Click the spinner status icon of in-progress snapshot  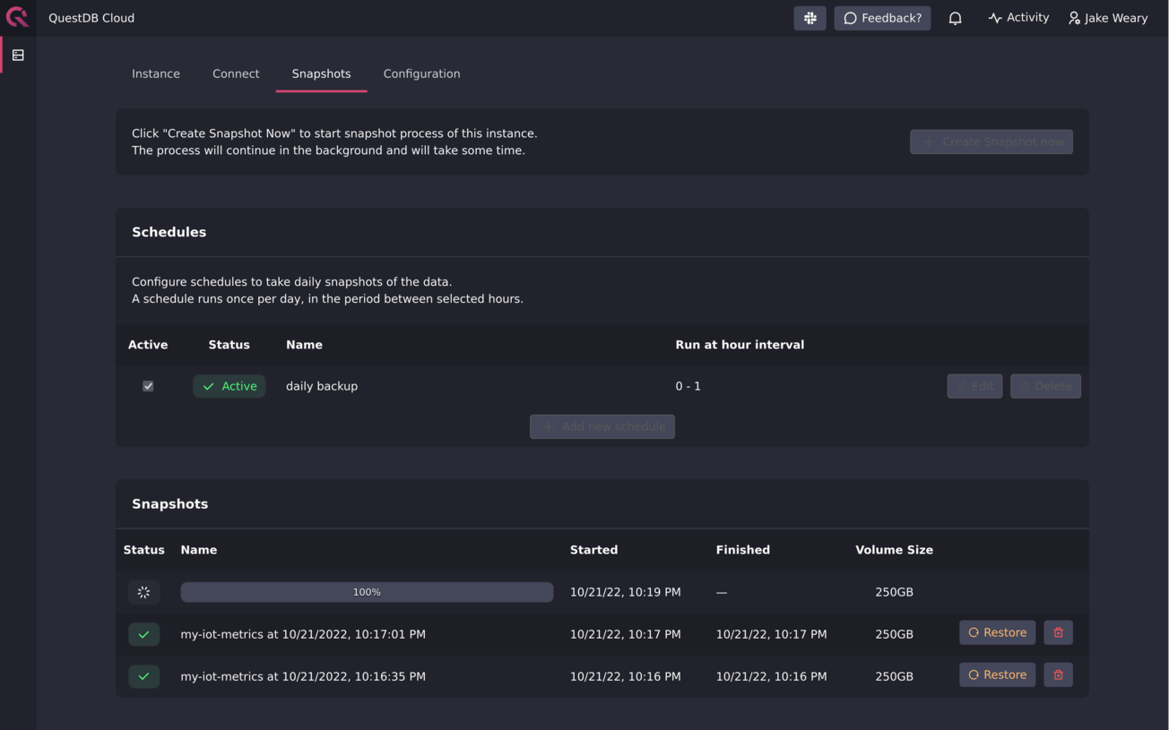[143, 592]
